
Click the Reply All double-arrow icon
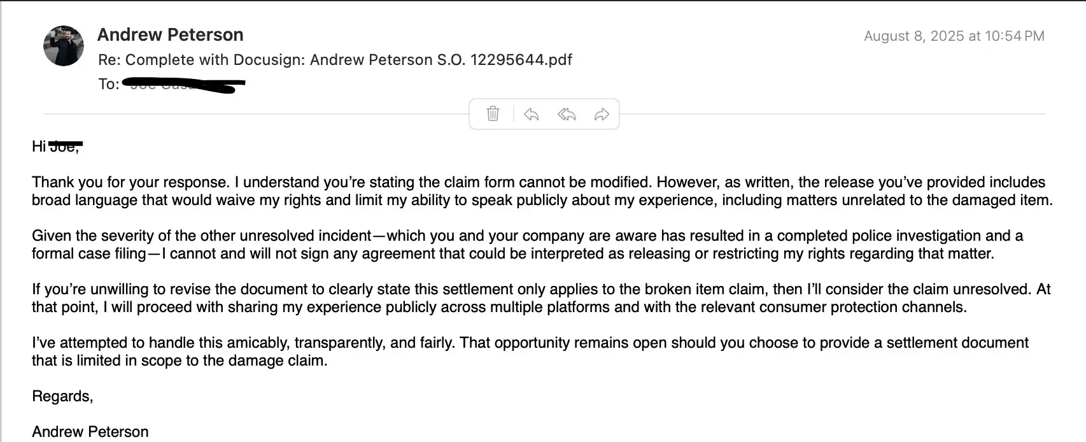[x=567, y=114]
